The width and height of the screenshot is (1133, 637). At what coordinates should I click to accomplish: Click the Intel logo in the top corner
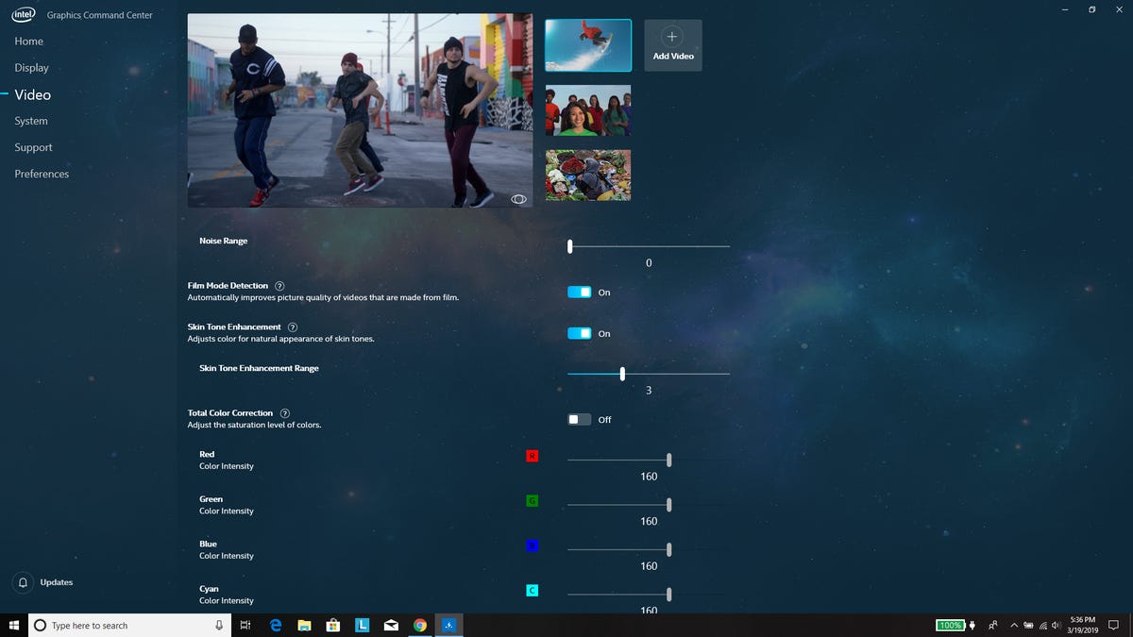(x=22, y=14)
